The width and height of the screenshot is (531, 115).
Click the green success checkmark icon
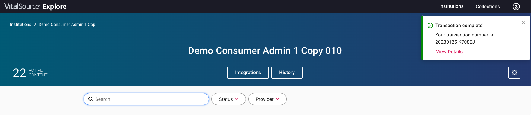430,26
